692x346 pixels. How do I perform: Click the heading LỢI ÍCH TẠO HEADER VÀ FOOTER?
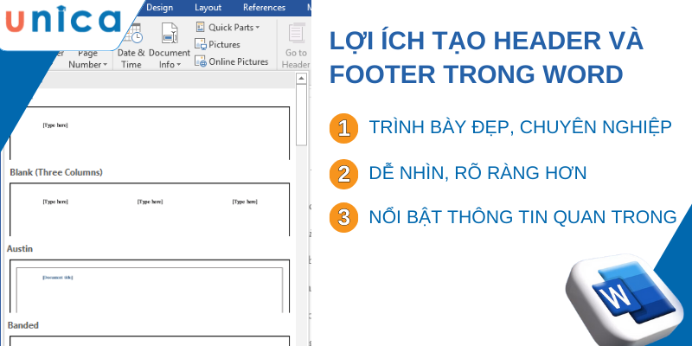[x=486, y=58]
